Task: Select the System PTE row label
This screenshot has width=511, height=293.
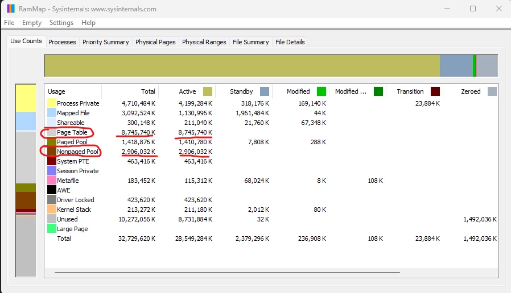Action: click(73, 161)
